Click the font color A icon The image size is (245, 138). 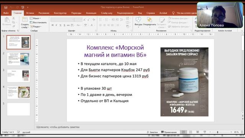tap(92, 25)
